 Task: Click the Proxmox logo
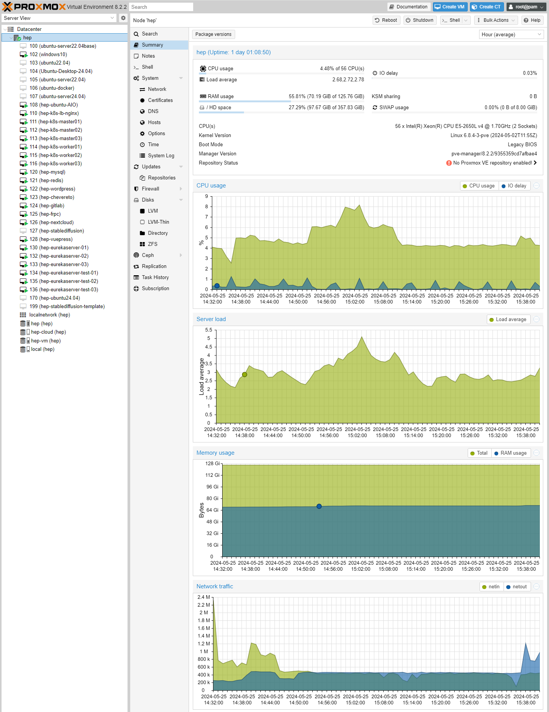click(34, 6)
